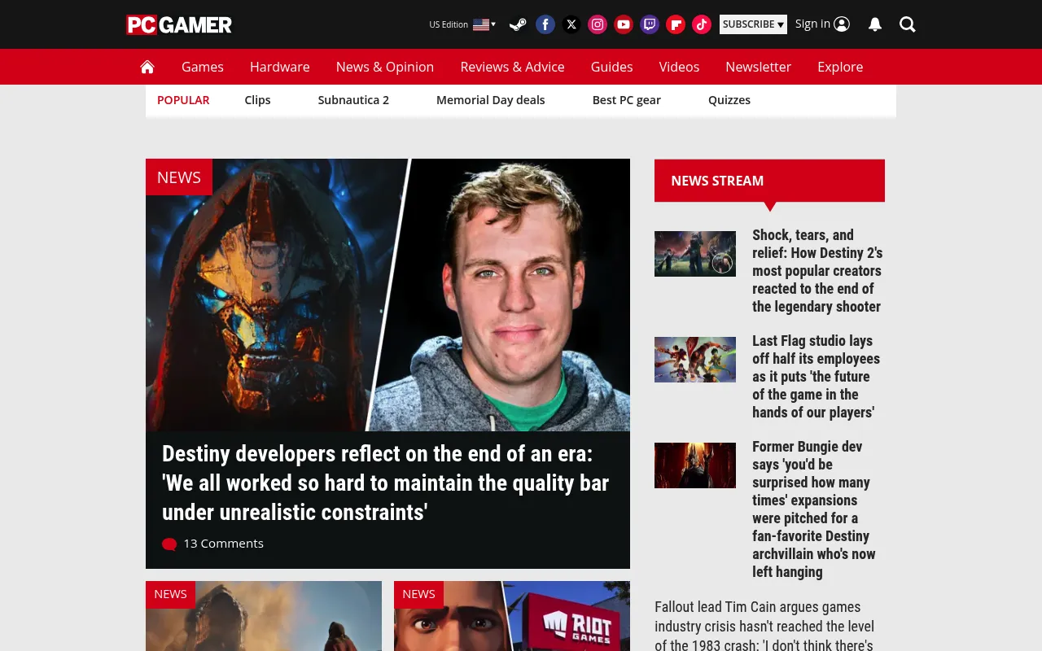Open the YouTube channel icon
Viewport: 1042px width, 651px height.
click(x=624, y=24)
